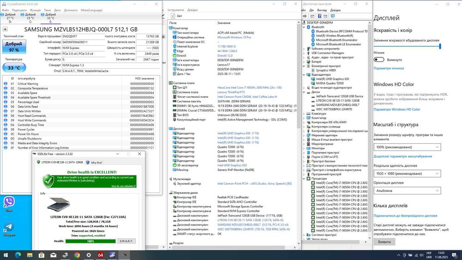
Task: Click Device Manager horizontal scrollbar right arrow
Action: coord(365,242)
